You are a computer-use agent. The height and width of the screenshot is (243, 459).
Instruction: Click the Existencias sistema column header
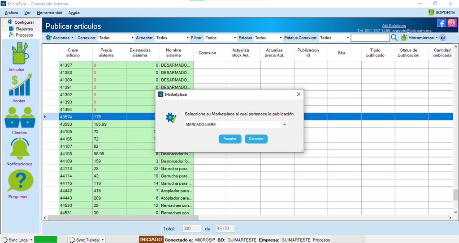coord(140,53)
